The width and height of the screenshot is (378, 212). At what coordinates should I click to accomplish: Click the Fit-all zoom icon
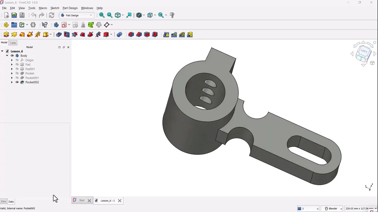coord(101,15)
